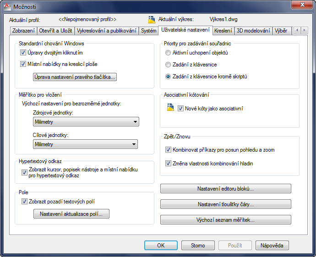Select the Uživatelské nastavení tab

coord(185,30)
